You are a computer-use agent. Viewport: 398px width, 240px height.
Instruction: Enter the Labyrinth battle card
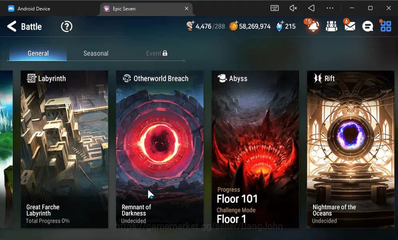tap(64, 149)
